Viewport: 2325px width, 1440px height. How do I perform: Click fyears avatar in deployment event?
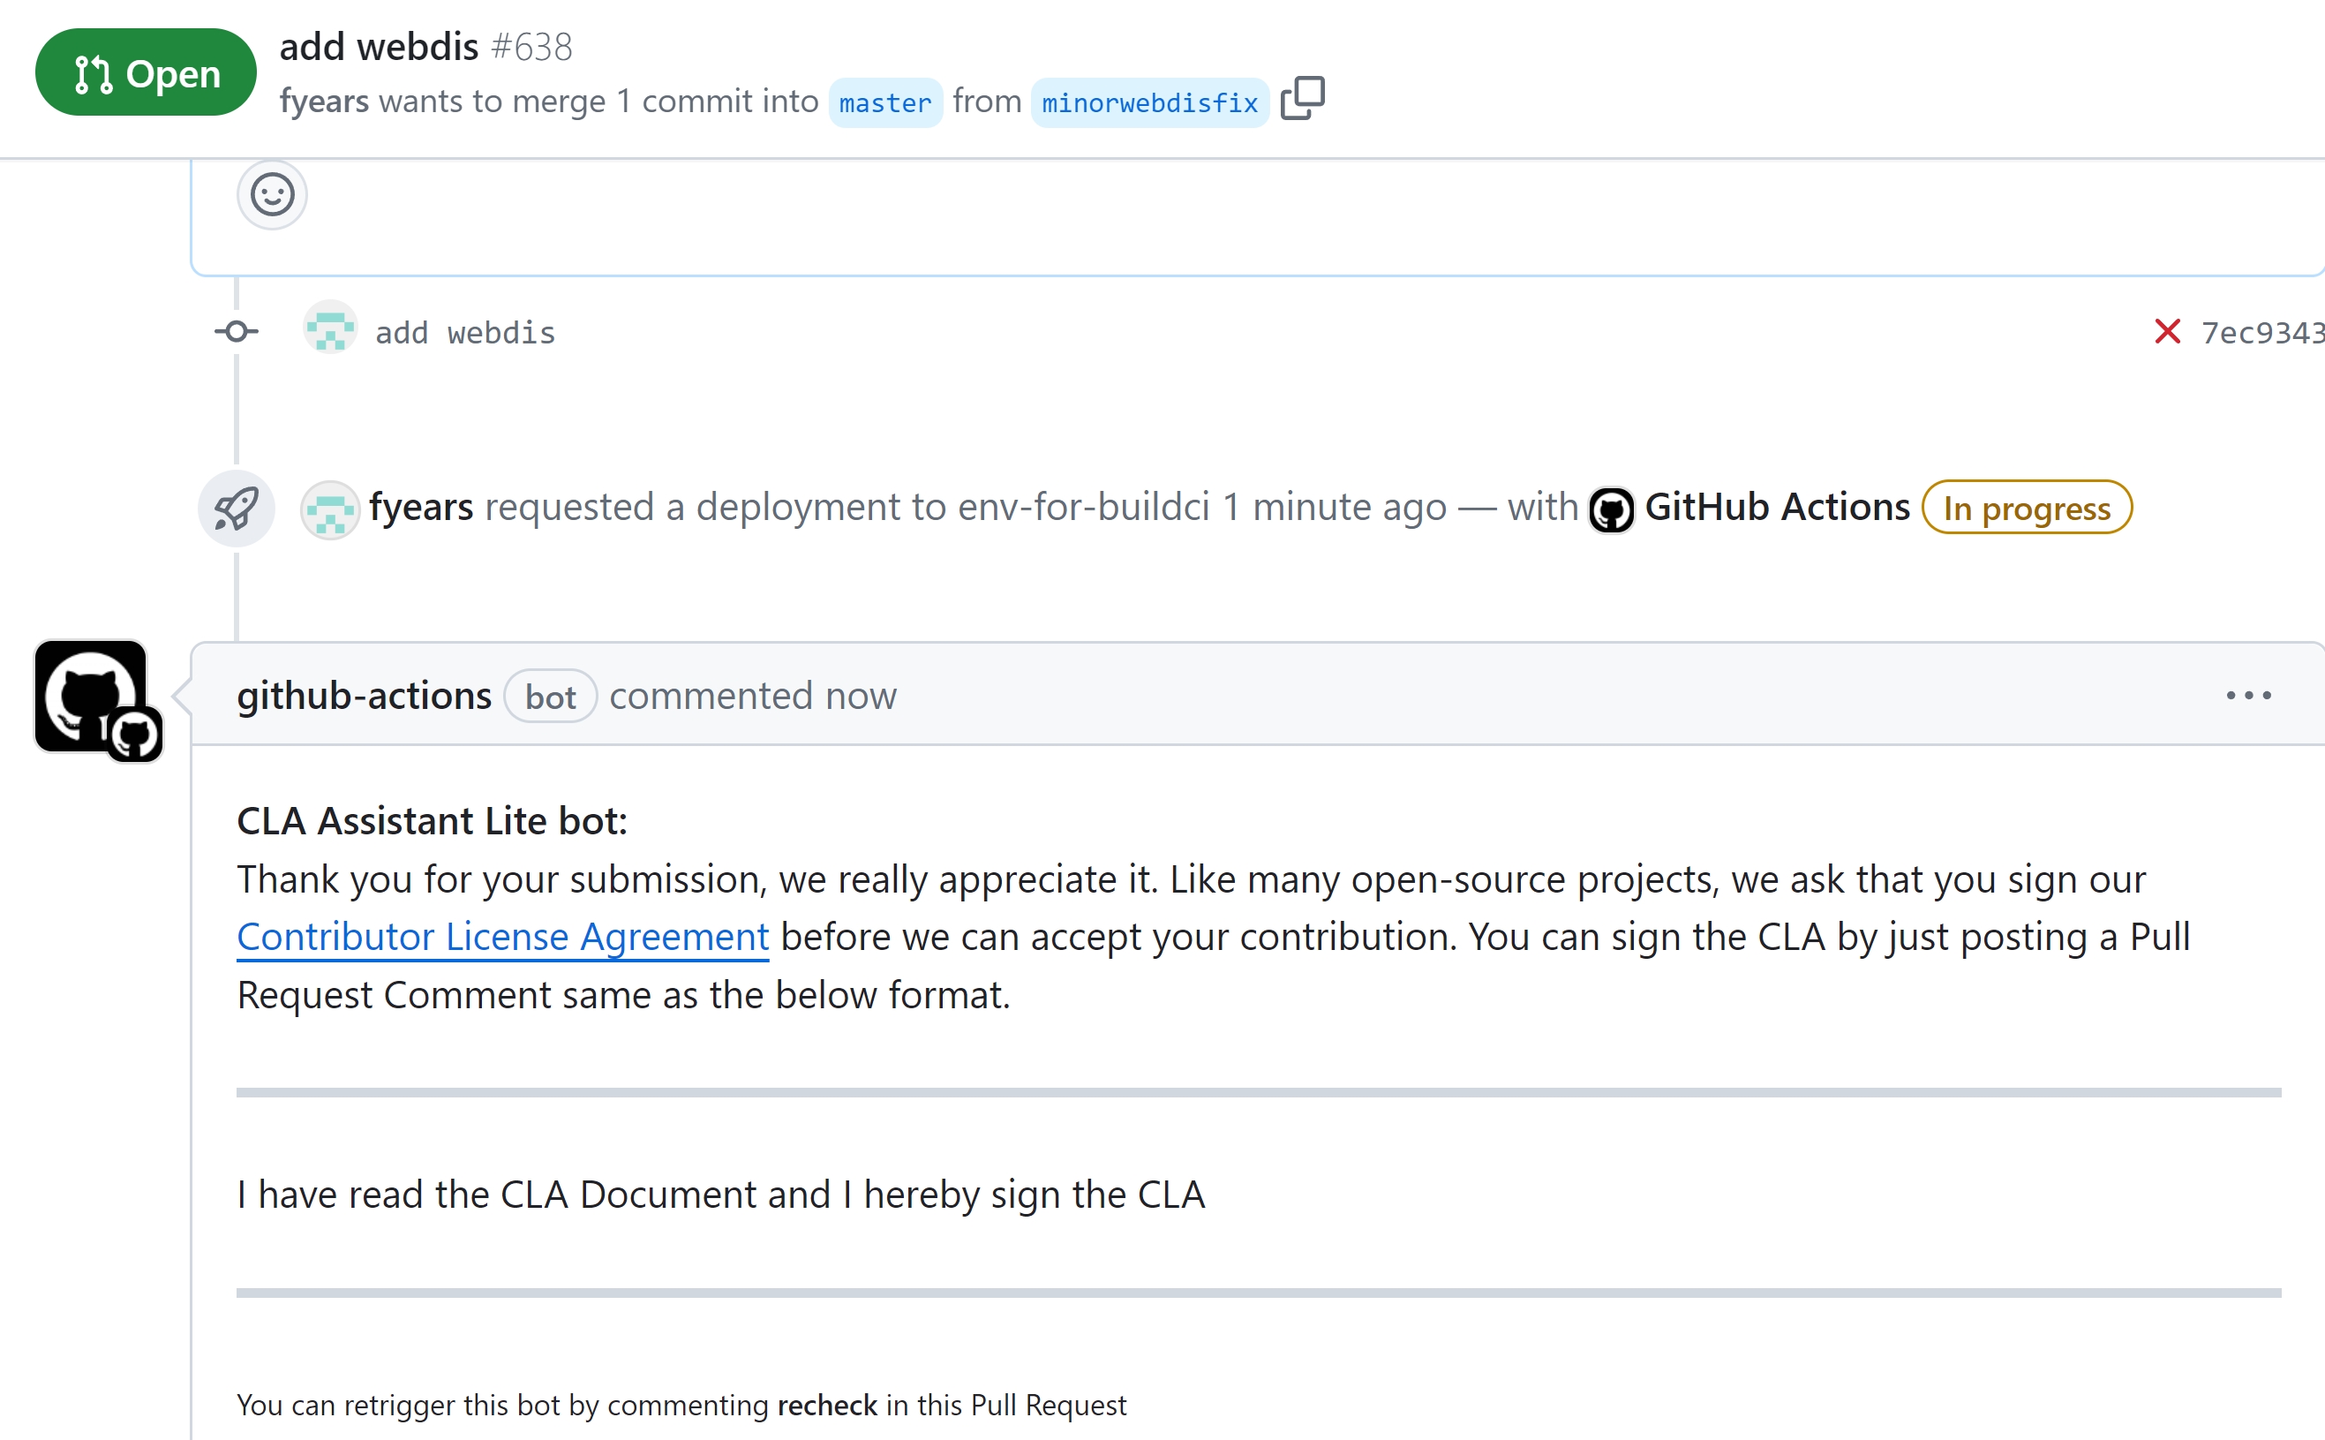click(x=330, y=509)
